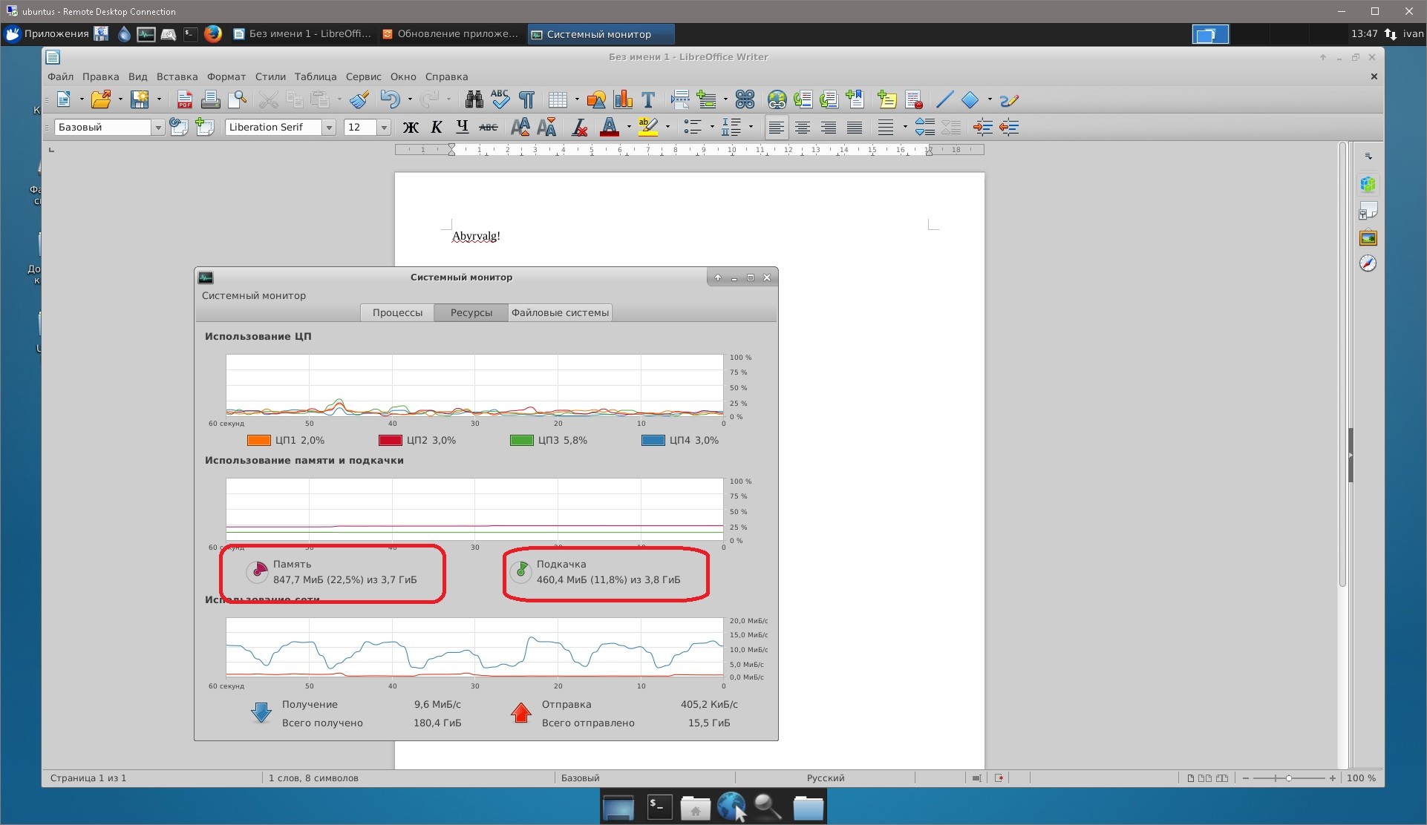Click the ЦП3 green color swatch
Viewport: 1427px width, 825px height.
tap(521, 440)
